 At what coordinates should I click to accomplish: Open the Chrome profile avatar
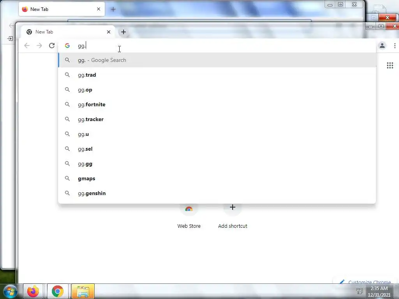382,46
